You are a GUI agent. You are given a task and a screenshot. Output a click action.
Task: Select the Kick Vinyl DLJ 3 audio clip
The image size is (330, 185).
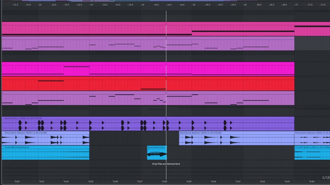148,124
